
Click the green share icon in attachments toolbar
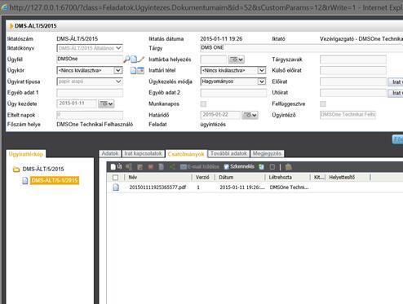click(x=172, y=167)
